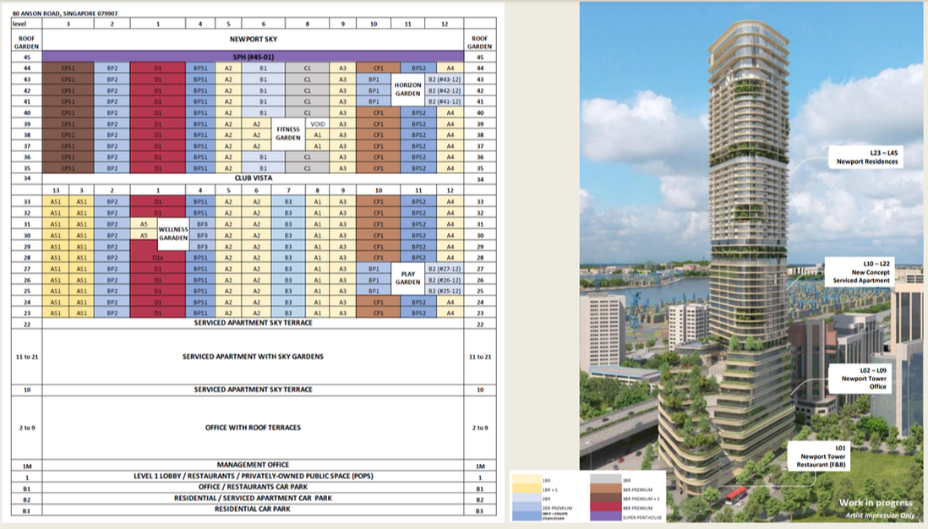The width and height of the screenshot is (928, 529).
Task: Select the FITNESS GARDEN cell
Action: (288, 134)
